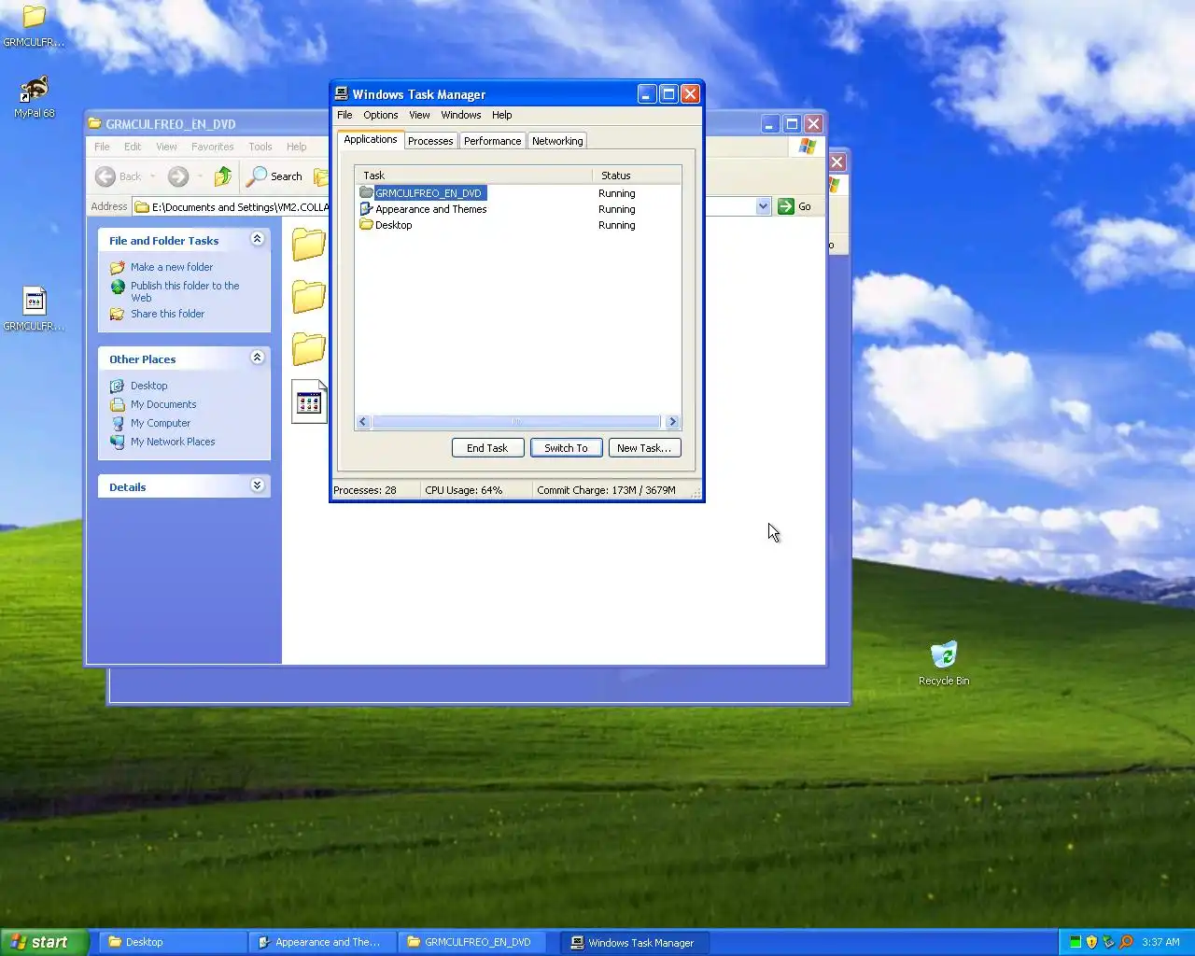Viewport: 1195px width, 956px height.
Task: Click the Processes: 28 status text
Action: coord(365,490)
